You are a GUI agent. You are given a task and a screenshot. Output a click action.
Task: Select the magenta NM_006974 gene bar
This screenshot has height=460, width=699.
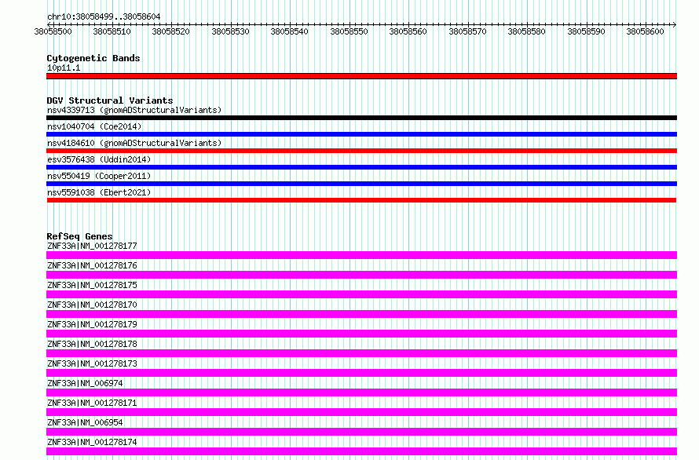pos(361,392)
